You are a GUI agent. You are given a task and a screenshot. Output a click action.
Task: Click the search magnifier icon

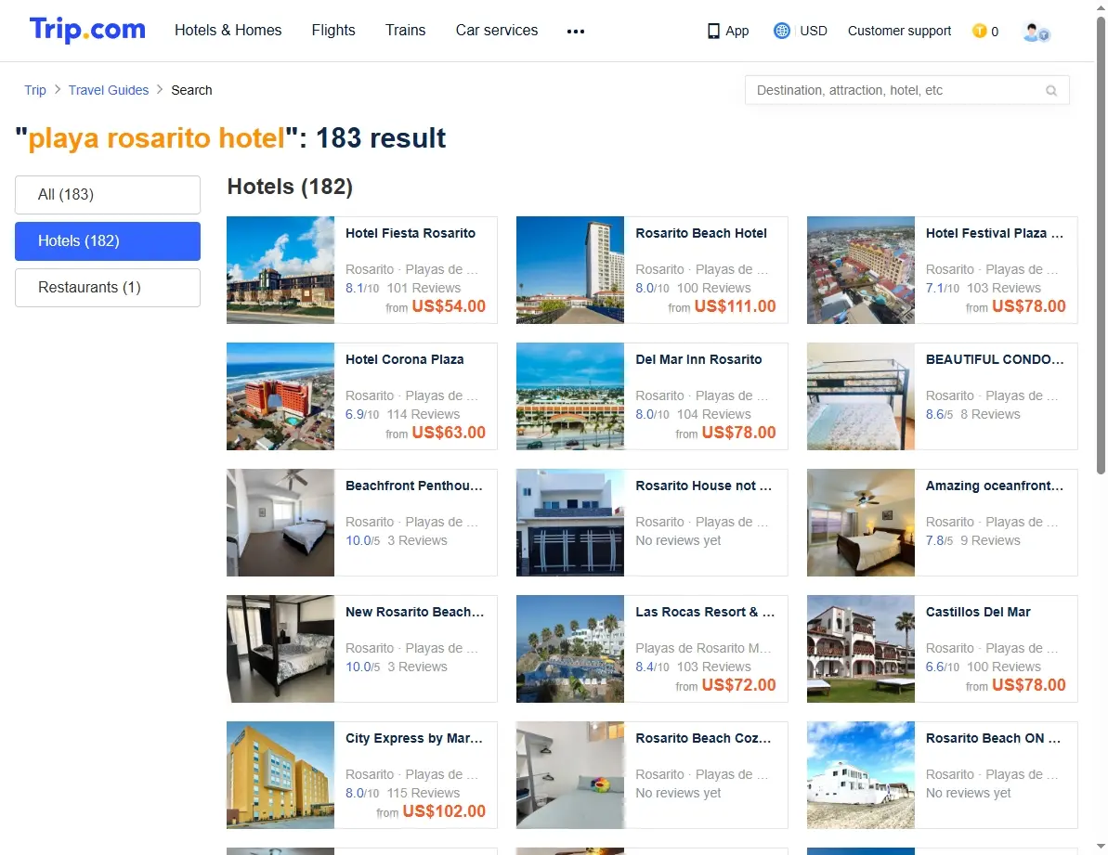[1051, 90]
